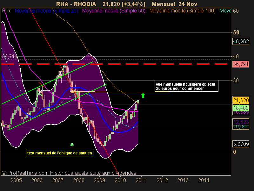The height and width of the screenshot is (191, 254).
Task: Click the 2005 label on the time axis
Action: (16, 180)
